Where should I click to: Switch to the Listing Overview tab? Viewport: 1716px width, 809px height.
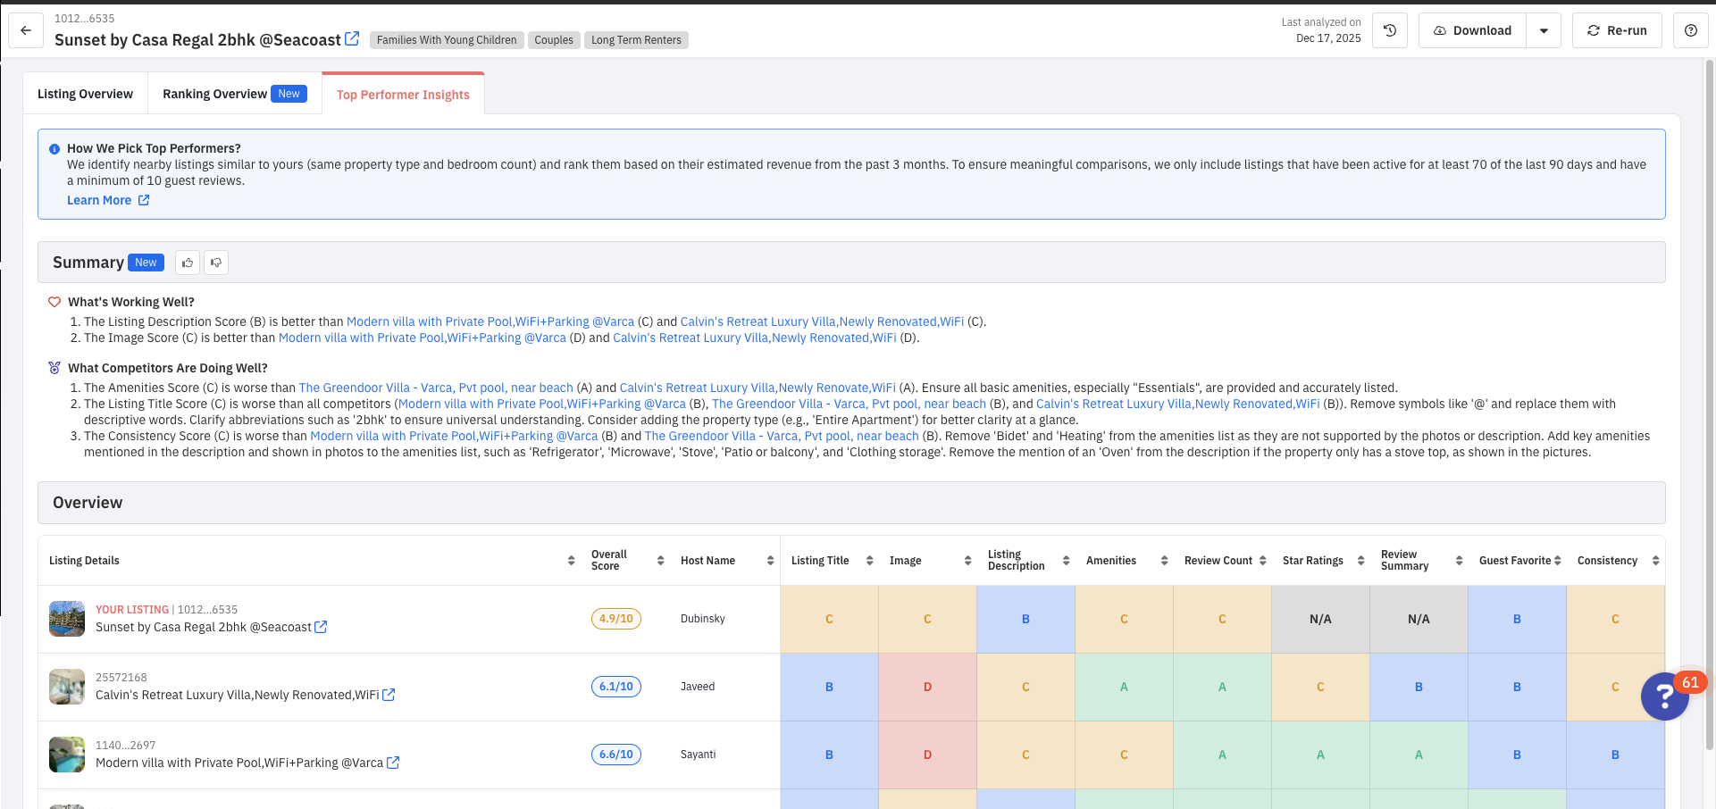pos(85,94)
